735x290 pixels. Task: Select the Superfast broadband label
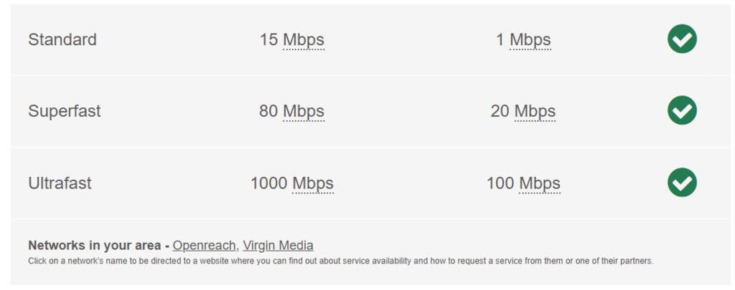[x=65, y=112]
